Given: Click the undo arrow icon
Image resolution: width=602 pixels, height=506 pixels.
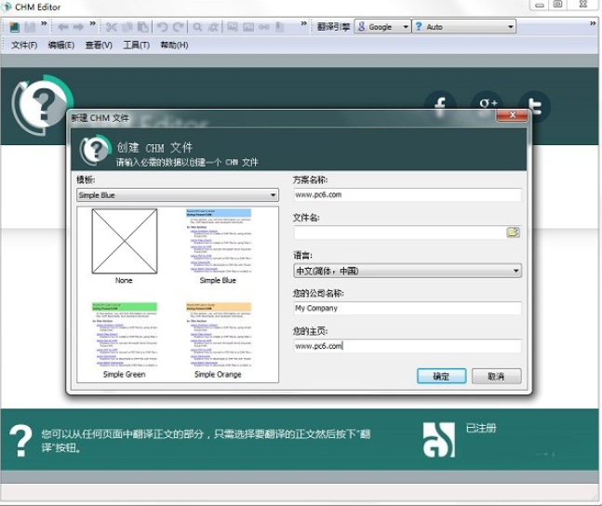Looking at the screenshot, I should (162, 27).
